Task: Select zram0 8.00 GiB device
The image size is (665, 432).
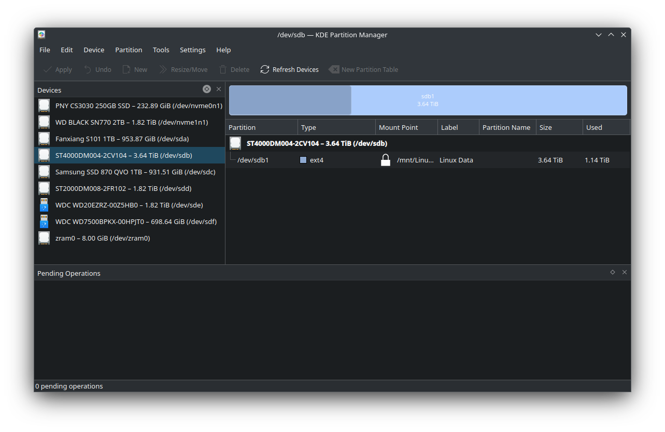Action: click(x=130, y=238)
